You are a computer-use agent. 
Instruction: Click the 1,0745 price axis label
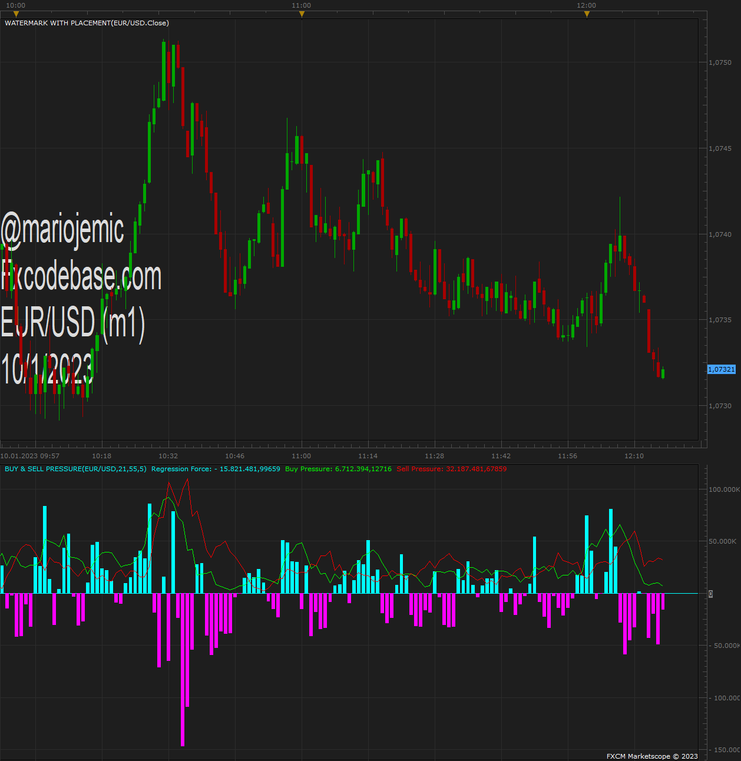720,148
